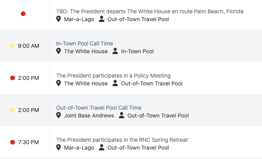Viewport: 262px width, 159px height.
Task: Click the red dot on the TBD departure event
Action: [x=23, y=14]
